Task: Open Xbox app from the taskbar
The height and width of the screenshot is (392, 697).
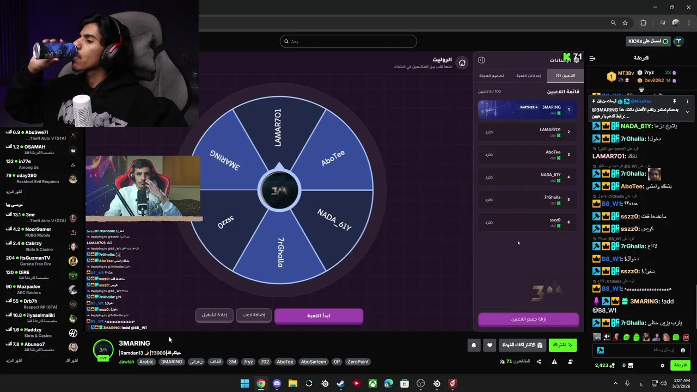Action: click(x=372, y=383)
